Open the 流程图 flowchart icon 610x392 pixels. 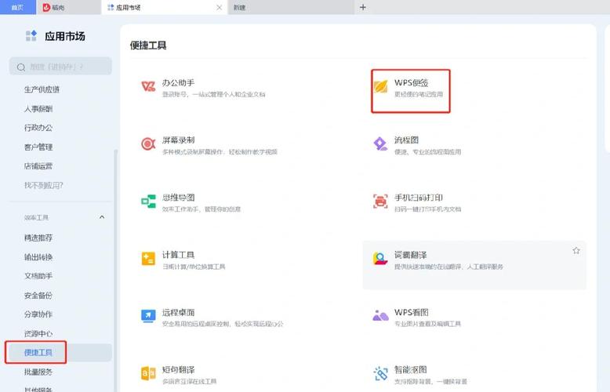tap(380, 144)
